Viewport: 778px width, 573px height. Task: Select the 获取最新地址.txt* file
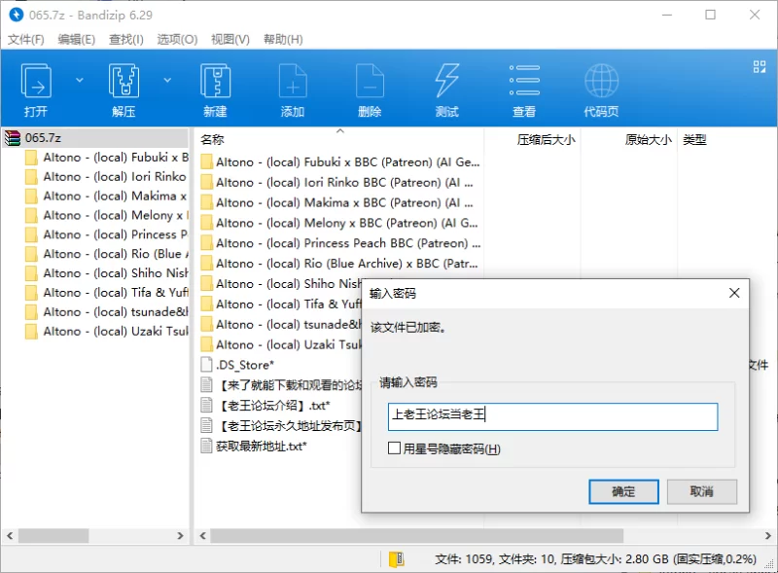pos(254,447)
